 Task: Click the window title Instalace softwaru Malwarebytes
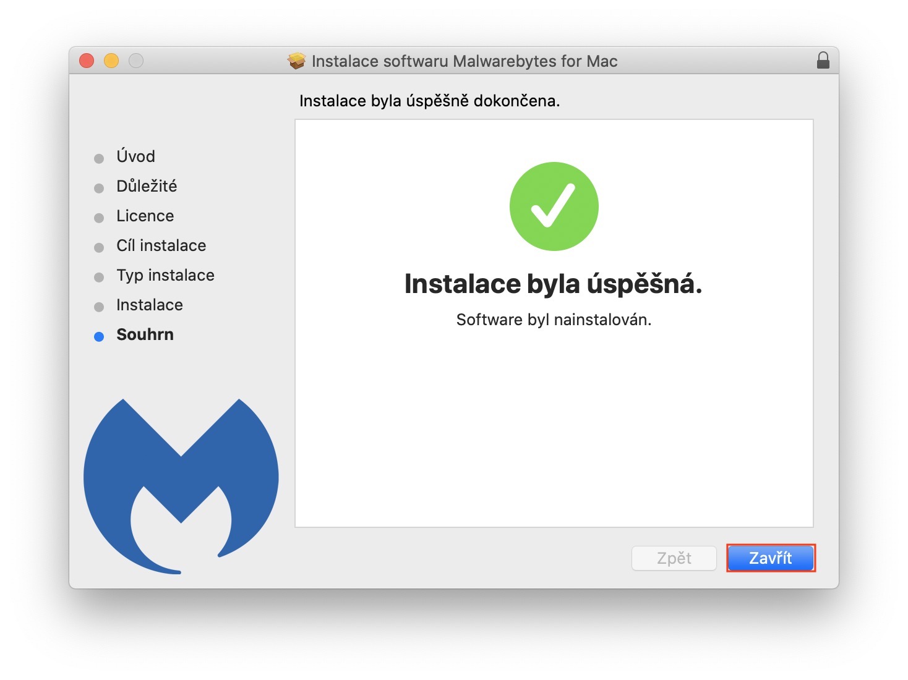tap(465, 61)
